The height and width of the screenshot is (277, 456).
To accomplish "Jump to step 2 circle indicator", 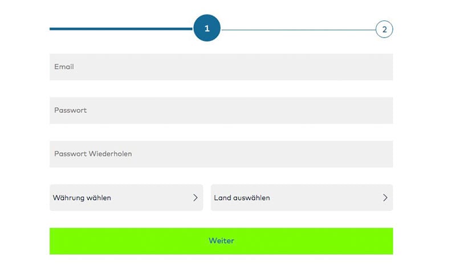I will [x=384, y=29].
